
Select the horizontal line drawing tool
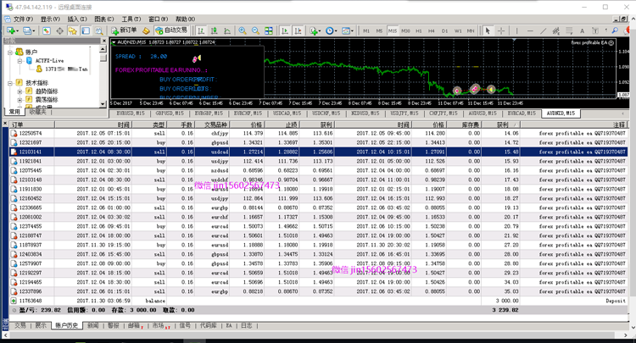pos(530,30)
